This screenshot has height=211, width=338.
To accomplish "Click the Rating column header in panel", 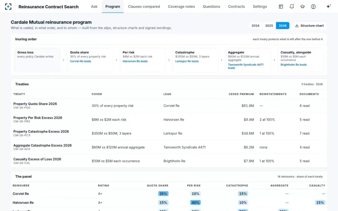I will click(x=104, y=185).
